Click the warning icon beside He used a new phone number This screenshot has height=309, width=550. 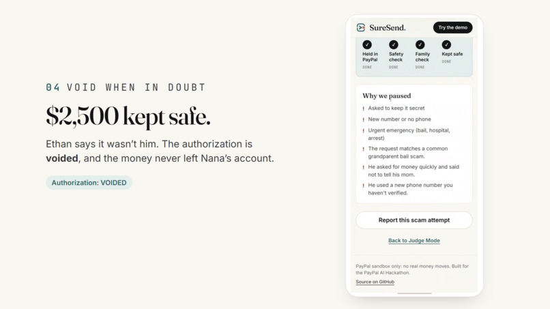pos(364,186)
